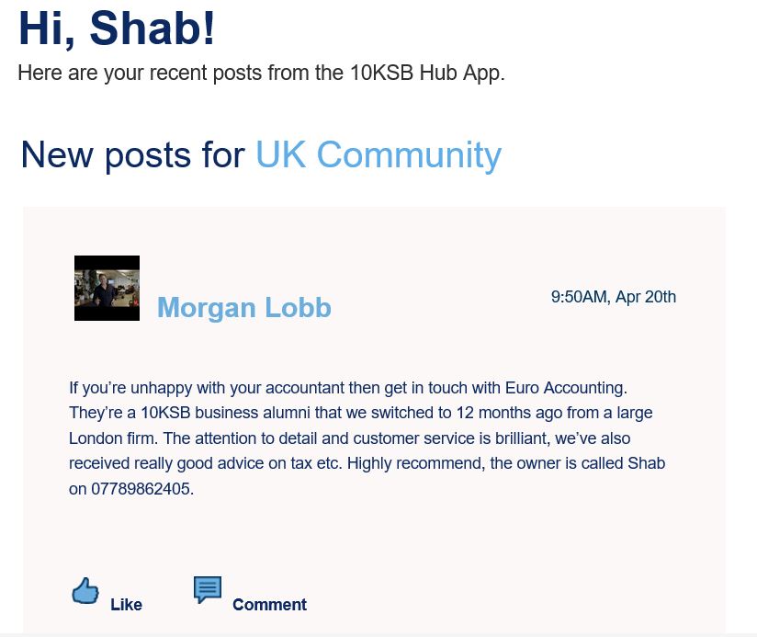Click the '10KSB Hub App' text in subtitle
Viewport: 757px width, 637px height.
pos(426,73)
